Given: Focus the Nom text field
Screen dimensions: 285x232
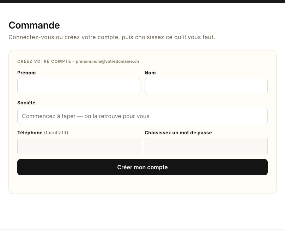Looking at the screenshot, I should 206,86.
